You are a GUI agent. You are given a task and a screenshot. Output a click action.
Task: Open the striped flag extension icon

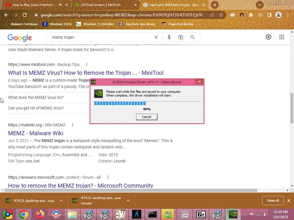(x=233, y=15)
